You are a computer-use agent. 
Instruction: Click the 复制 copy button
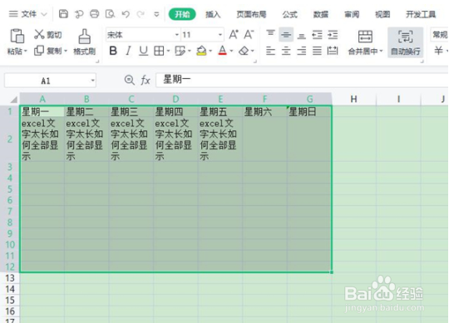click(48, 51)
